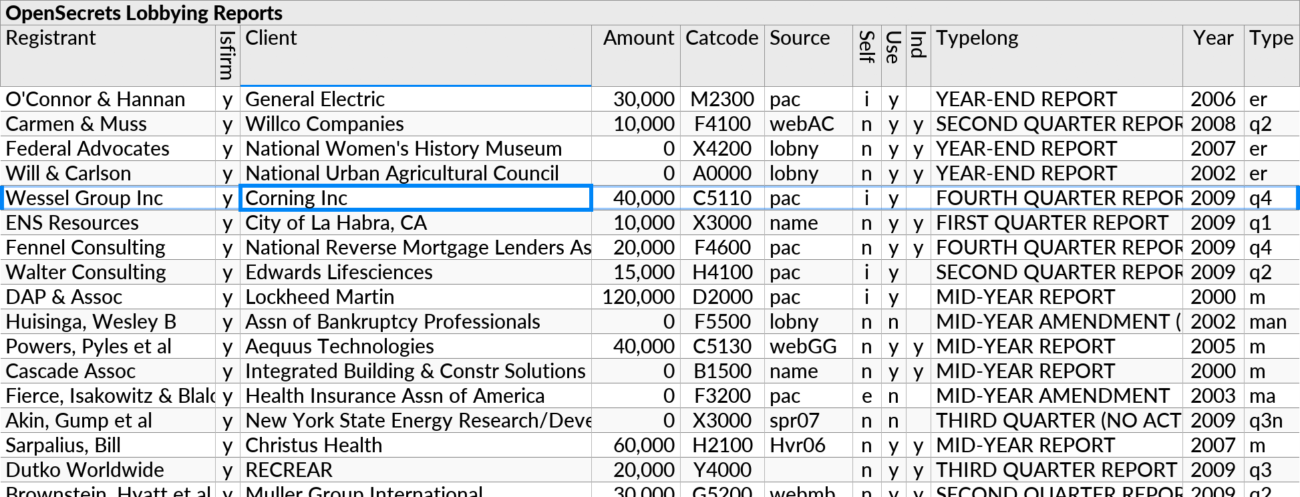Select the M2300 catcode cell
This screenshot has height=497, width=1300.
pos(722,99)
